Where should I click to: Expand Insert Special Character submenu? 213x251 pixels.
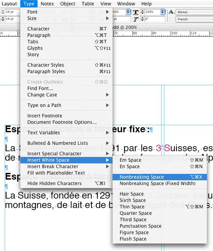click(x=66, y=154)
